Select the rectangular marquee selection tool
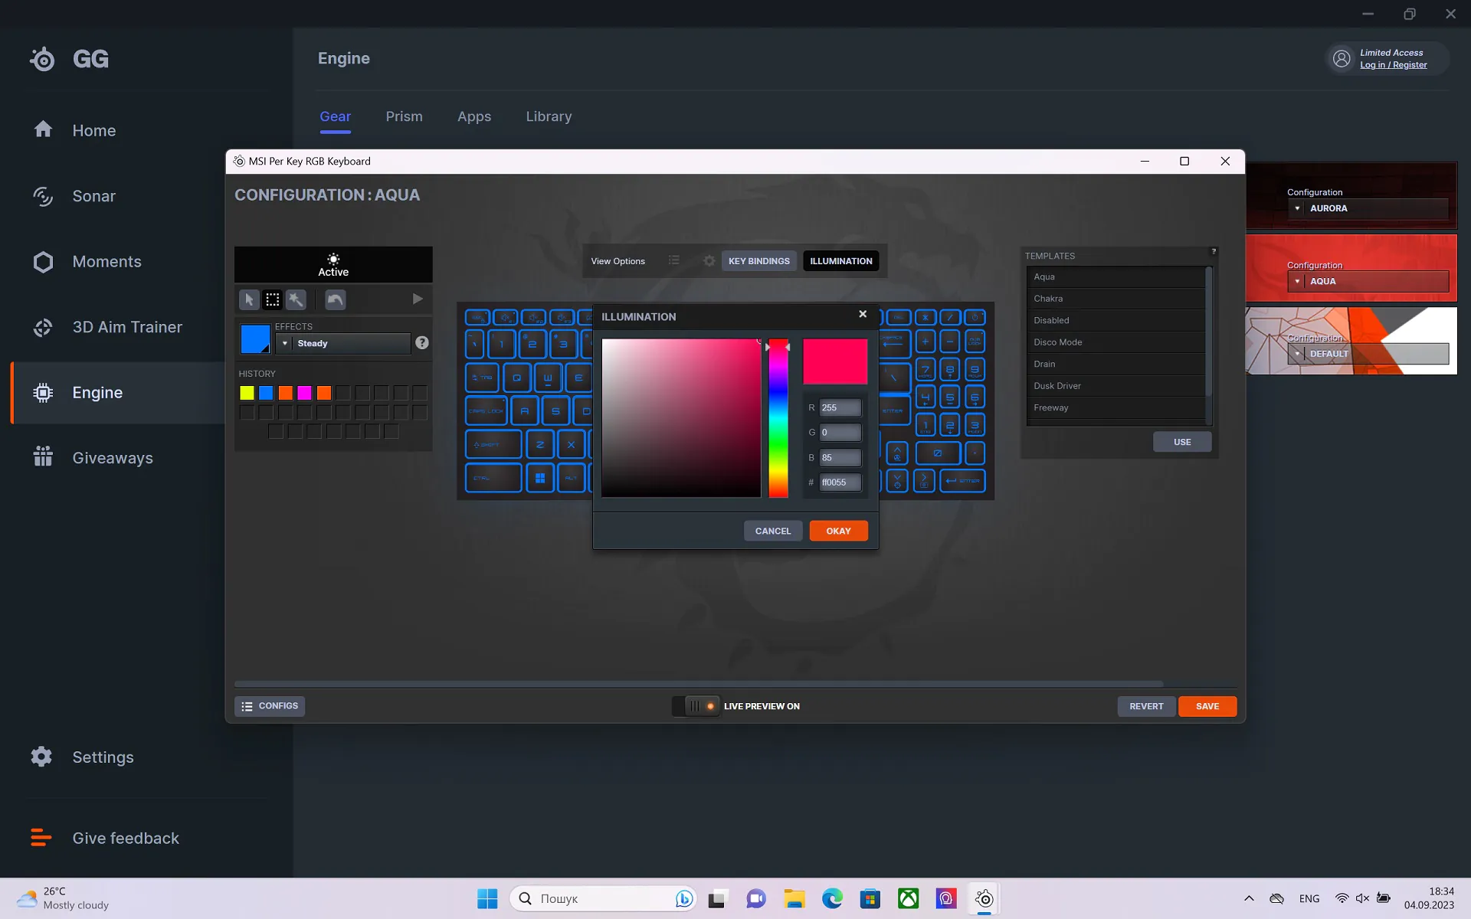 (273, 299)
